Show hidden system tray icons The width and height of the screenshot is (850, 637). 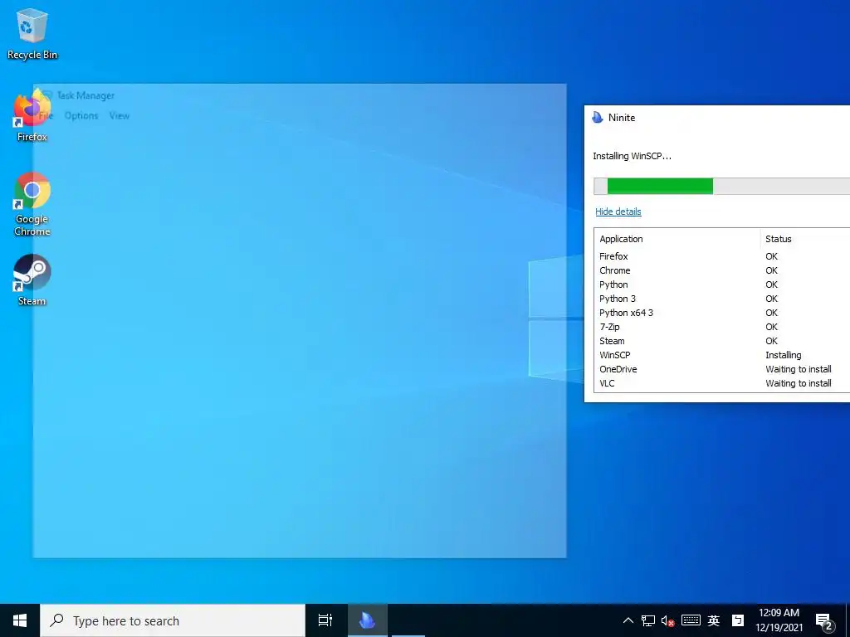[x=628, y=620]
